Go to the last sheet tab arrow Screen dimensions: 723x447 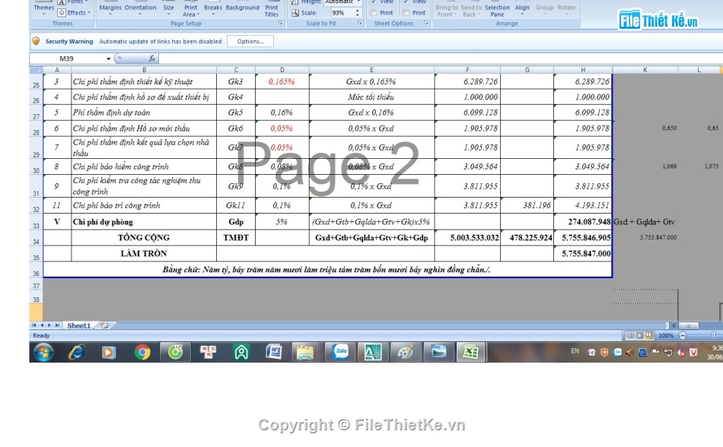tap(57, 325)
